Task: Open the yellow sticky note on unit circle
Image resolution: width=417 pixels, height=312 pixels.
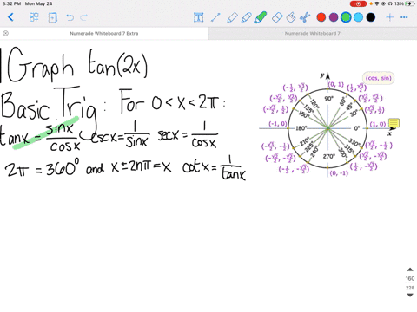Action: pyautogui.click(x=394, y=123)
